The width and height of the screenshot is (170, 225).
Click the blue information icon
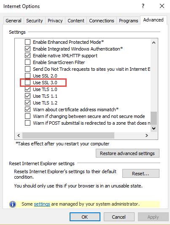point(13,204)
